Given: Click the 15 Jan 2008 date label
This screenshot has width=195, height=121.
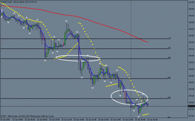Looking at the screenshot, I should (5, 120).
